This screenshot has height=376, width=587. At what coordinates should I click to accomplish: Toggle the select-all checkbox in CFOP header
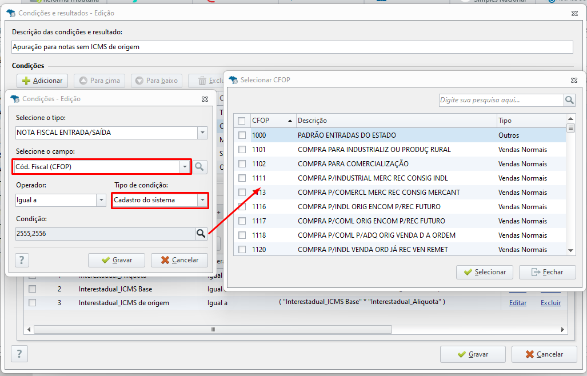(241, 121)
